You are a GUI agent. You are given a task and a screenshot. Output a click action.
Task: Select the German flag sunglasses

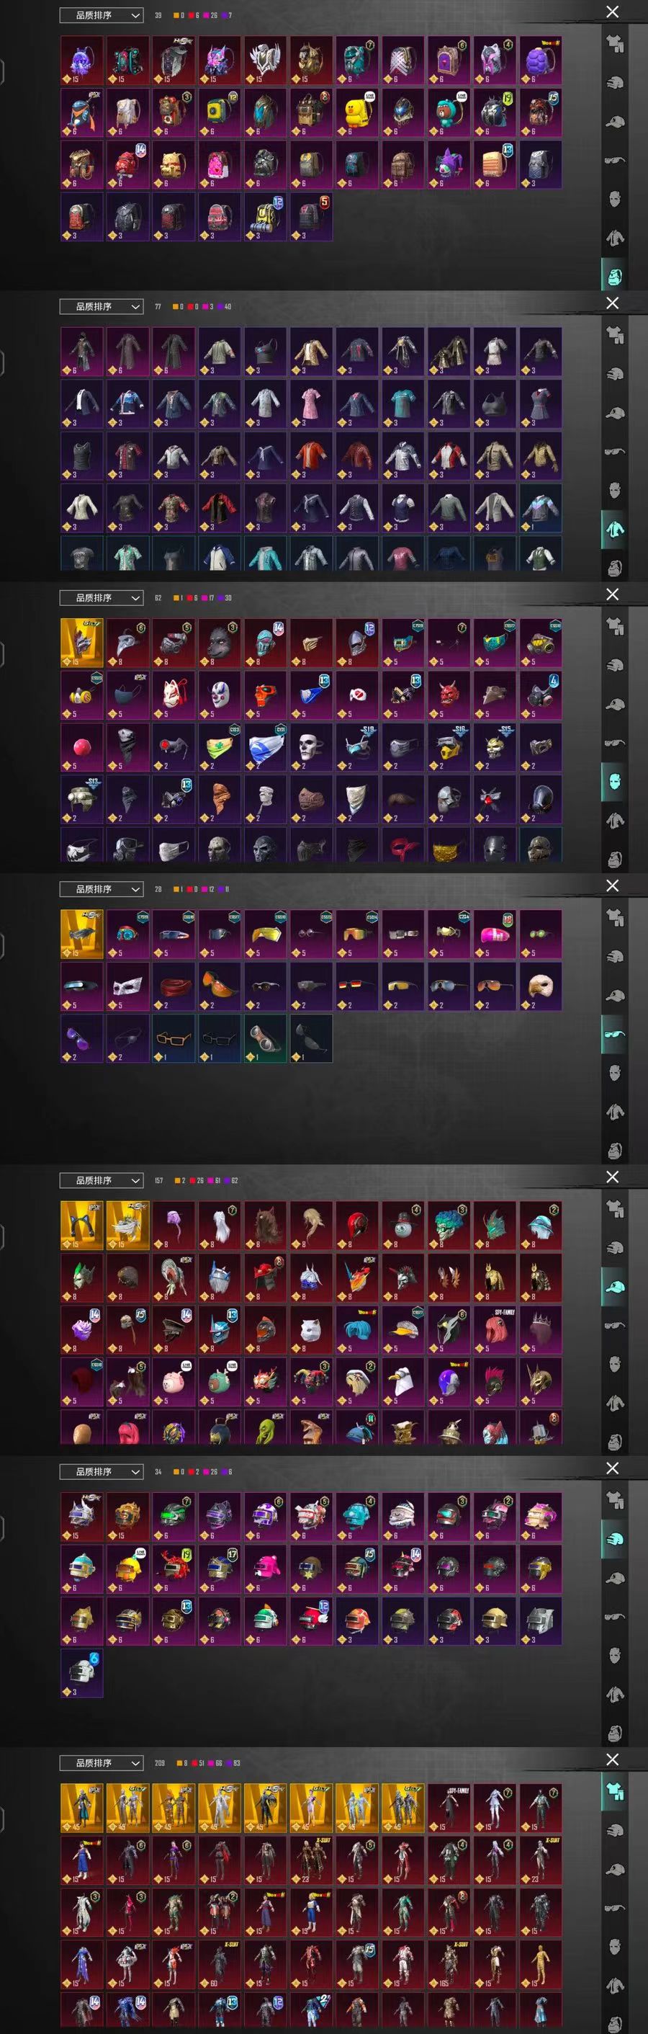tap(356, 986)
